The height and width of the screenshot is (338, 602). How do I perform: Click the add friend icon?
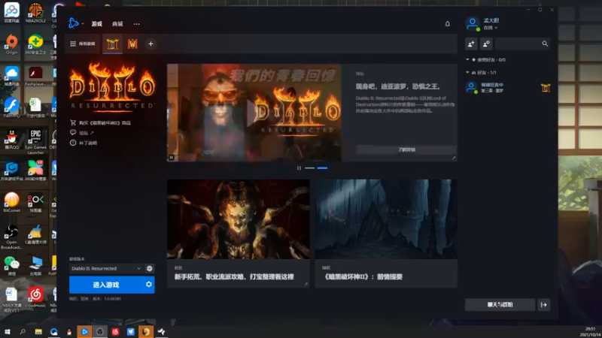[471, 44]
